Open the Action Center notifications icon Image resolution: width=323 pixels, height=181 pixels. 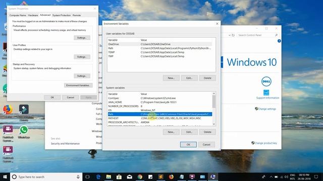pos(316,176)
